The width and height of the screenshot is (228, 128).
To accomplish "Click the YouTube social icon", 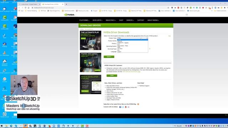I will [x=126, y=107].
